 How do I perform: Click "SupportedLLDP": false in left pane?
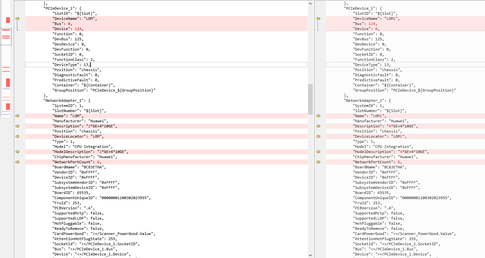tap(78, 218)
